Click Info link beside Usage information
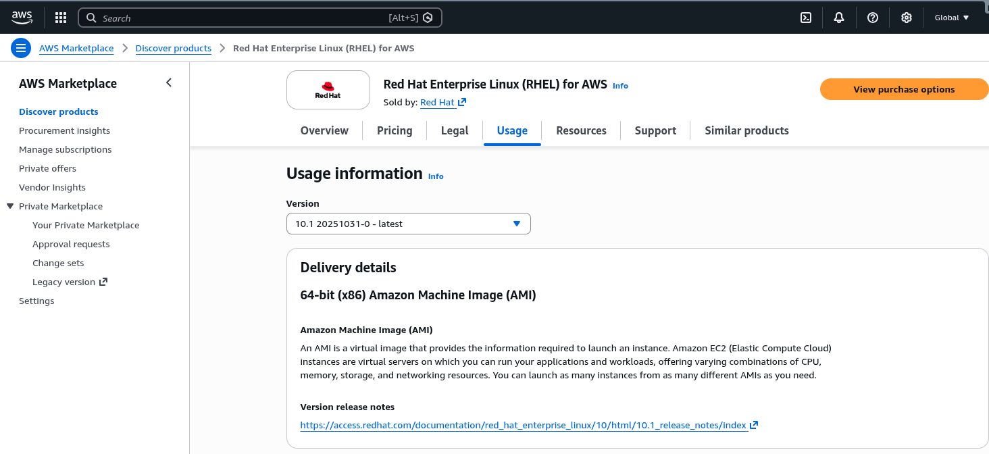Screen dimensions: 989x454 point(436,176)
